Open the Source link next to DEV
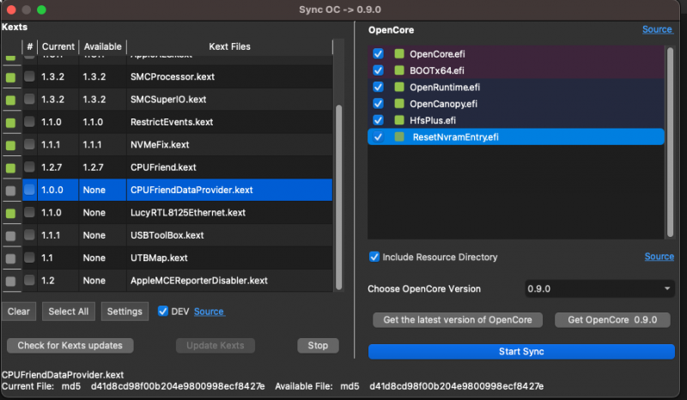Screen dimensions: 687x400 click(209, 312)
